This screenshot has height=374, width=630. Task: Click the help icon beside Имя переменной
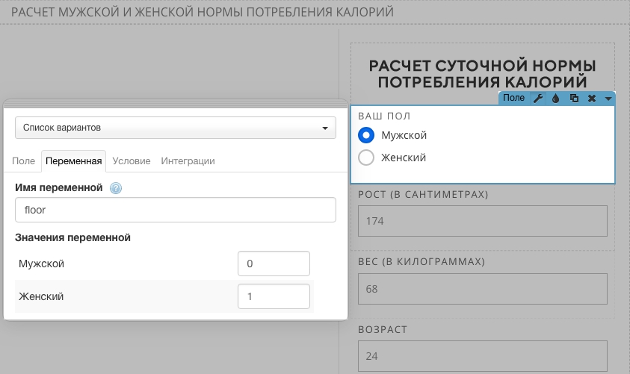116,188
